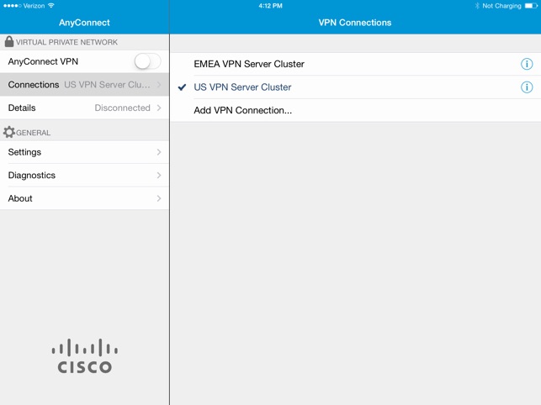Click the VPN Connections header title
The image size is (541, 405).
click(355, 23)
